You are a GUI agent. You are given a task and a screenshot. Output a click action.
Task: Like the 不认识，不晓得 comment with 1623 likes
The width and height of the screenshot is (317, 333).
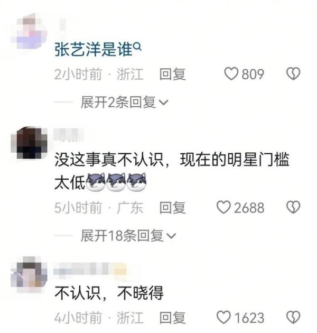click(x=223, y=317)
